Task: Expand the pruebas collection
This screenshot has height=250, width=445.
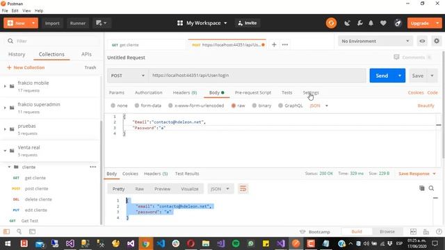Action: point(5,129)
